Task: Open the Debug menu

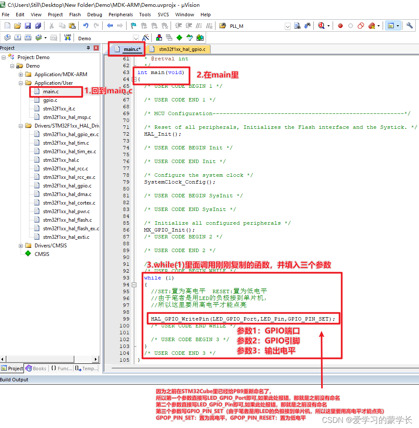Action: click(94, 15)
